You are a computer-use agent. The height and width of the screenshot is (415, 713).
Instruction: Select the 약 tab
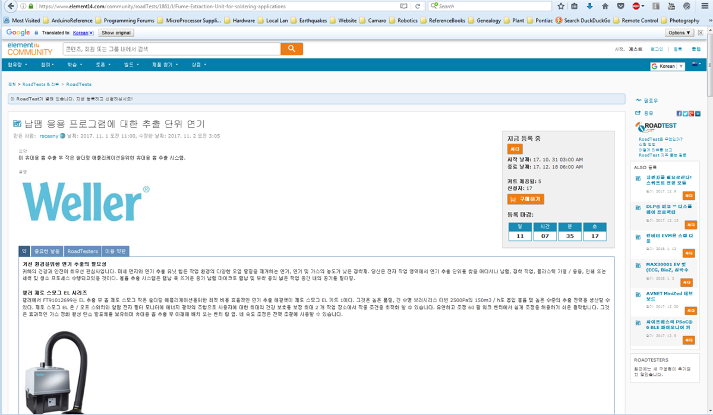point(24,251)
